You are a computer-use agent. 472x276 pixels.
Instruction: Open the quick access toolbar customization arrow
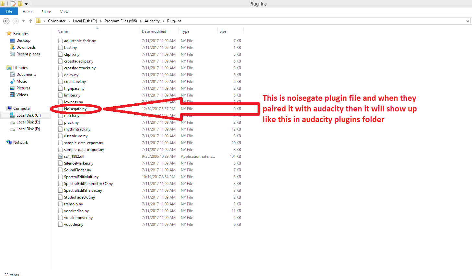coord(27,4)
